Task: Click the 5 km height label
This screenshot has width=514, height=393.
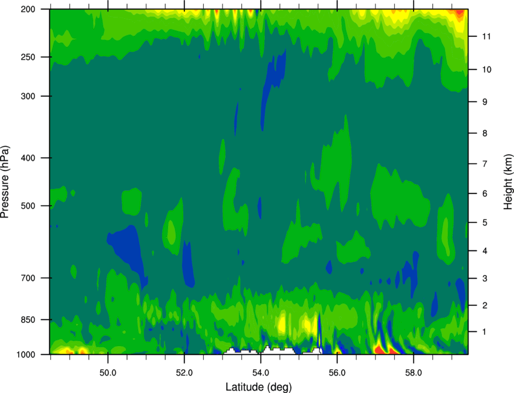Action: (485, 222)
